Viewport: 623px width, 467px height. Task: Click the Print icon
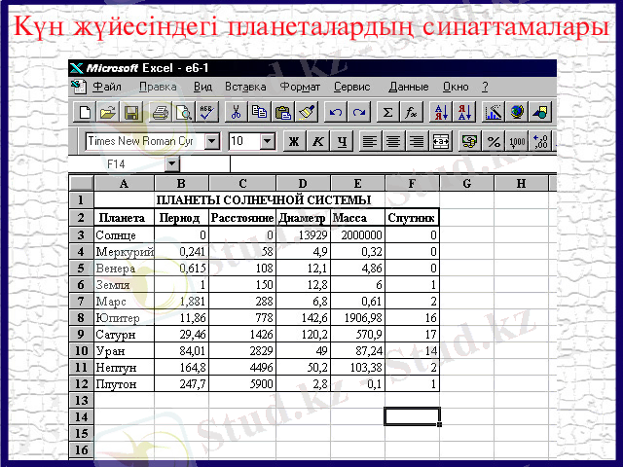coord(161,112)
